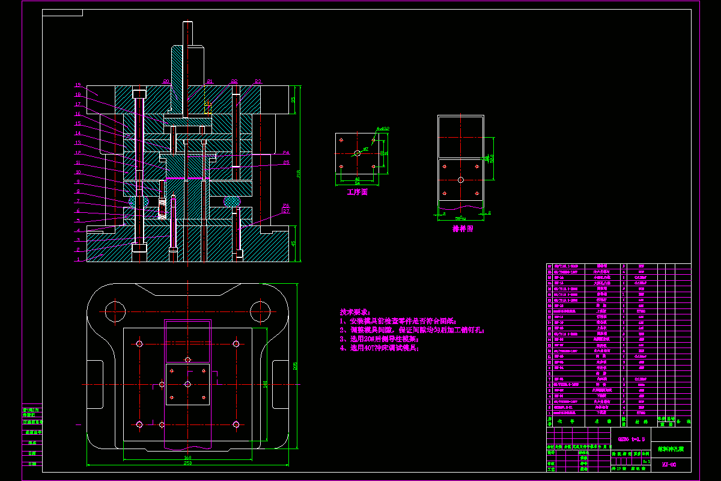Select the '250' width dimension in plan view
This screenshot has height=481, width=721.
(x=187, y=463)
